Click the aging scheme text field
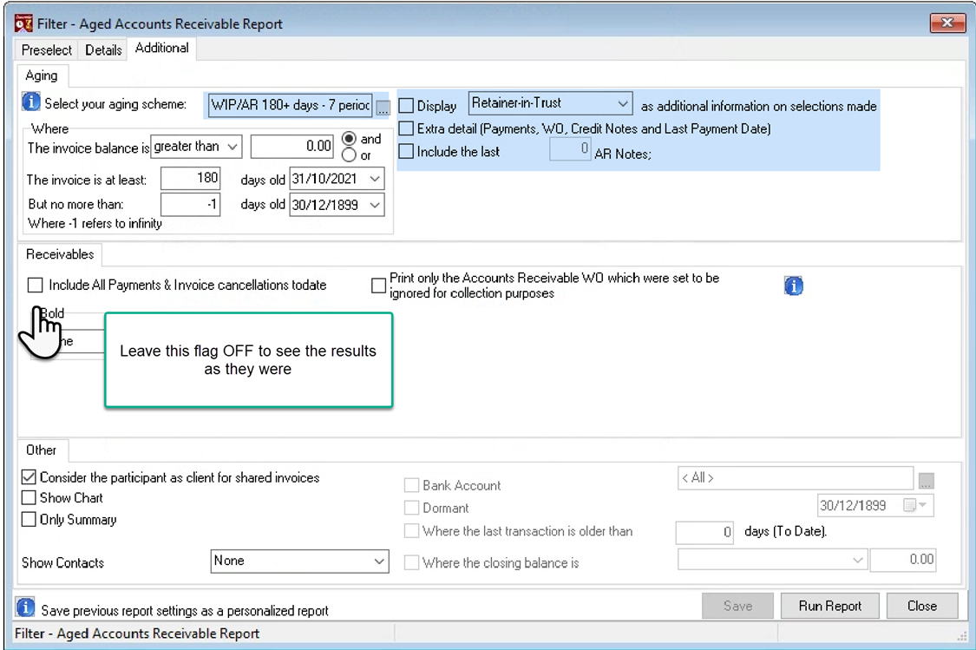Viewport: 976px width, 650px height. point(290,105)
